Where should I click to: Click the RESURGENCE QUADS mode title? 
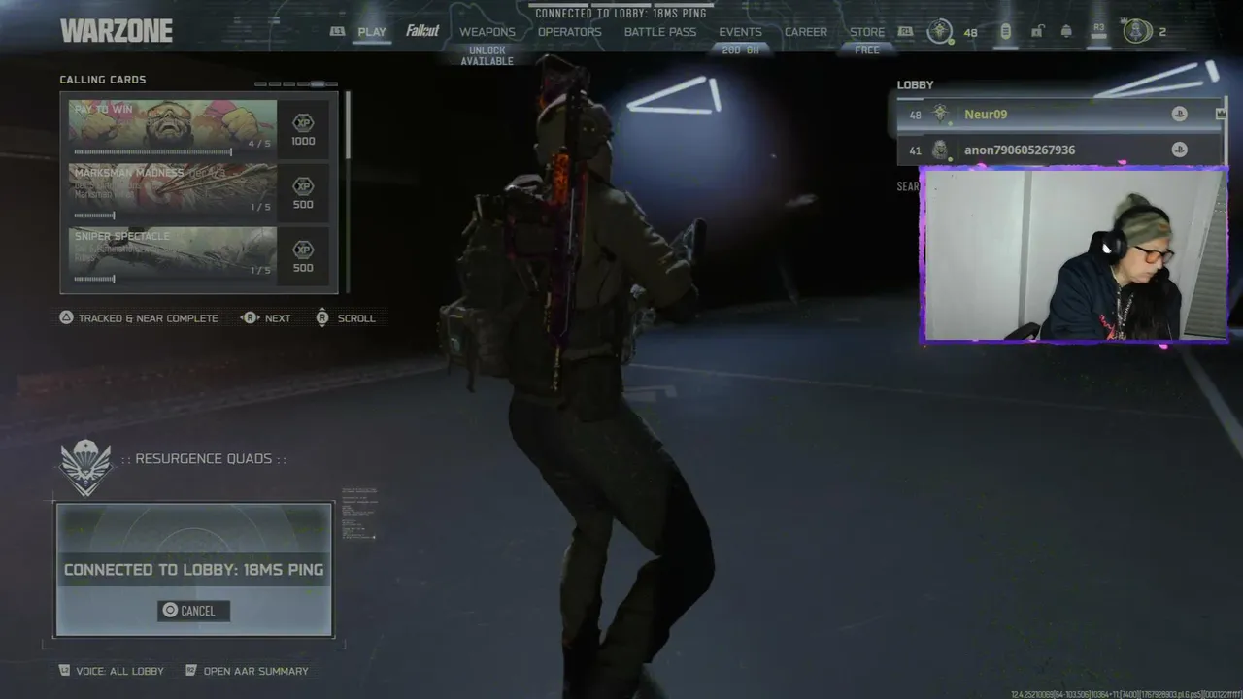203,458
